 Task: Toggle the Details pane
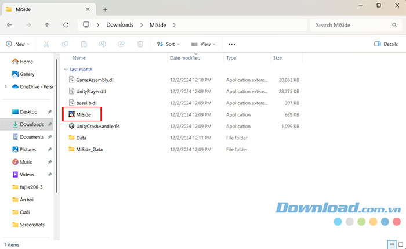click(x=386, y=44)
